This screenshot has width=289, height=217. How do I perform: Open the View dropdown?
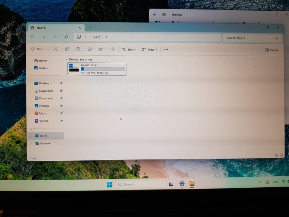point(149,50)
